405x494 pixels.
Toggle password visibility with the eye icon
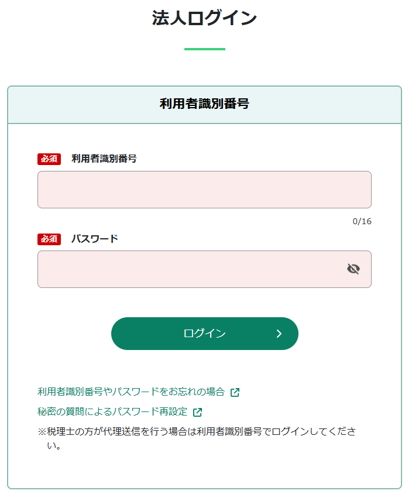[x=353, y=269]
